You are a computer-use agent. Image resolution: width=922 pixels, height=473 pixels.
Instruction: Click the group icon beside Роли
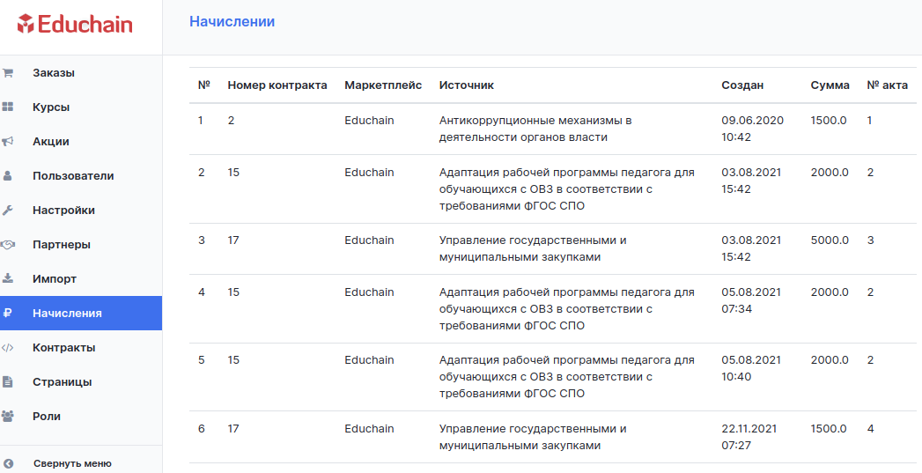(x=8, y=416)
